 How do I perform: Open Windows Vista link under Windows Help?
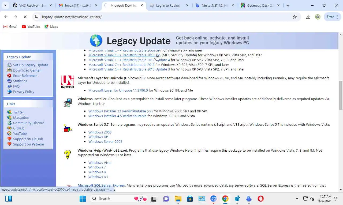100,163
